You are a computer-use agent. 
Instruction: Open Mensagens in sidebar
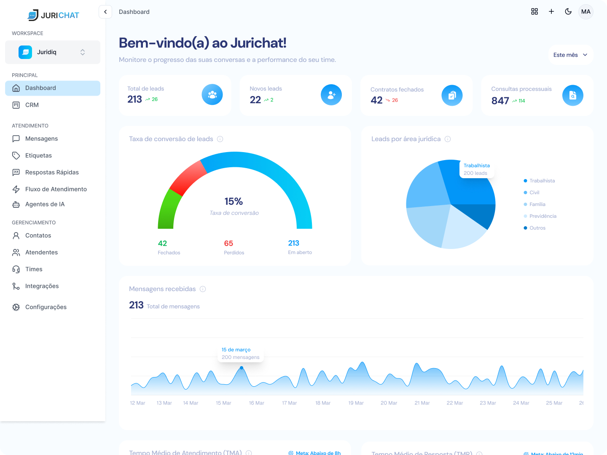(53, 139)
